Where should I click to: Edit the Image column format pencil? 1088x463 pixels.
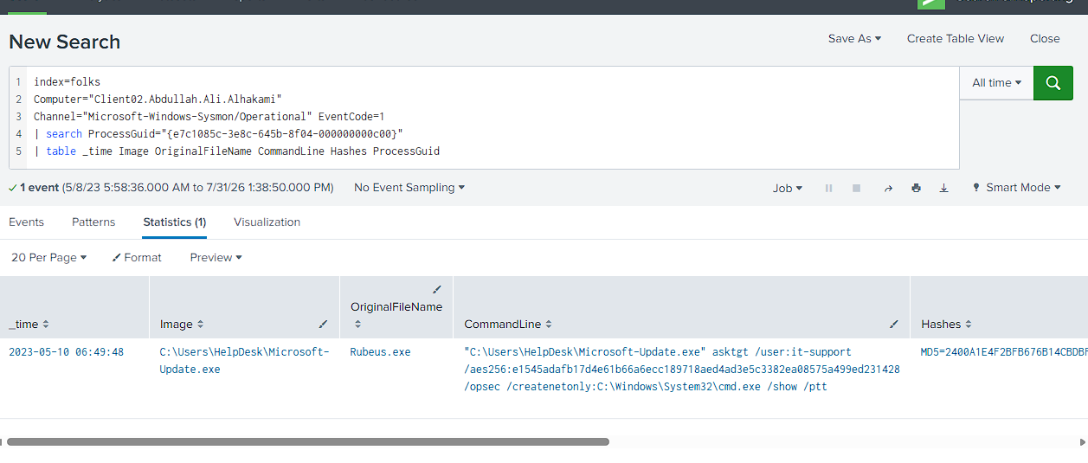coord(324,325)
